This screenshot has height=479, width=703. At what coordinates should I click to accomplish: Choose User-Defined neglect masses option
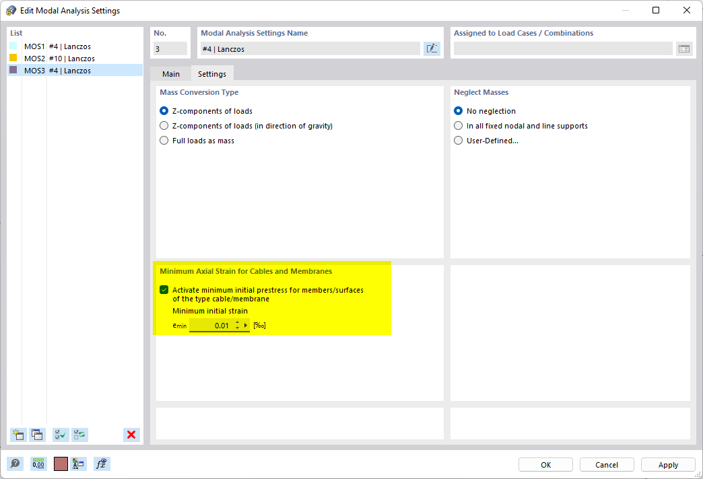coord(458,140)
